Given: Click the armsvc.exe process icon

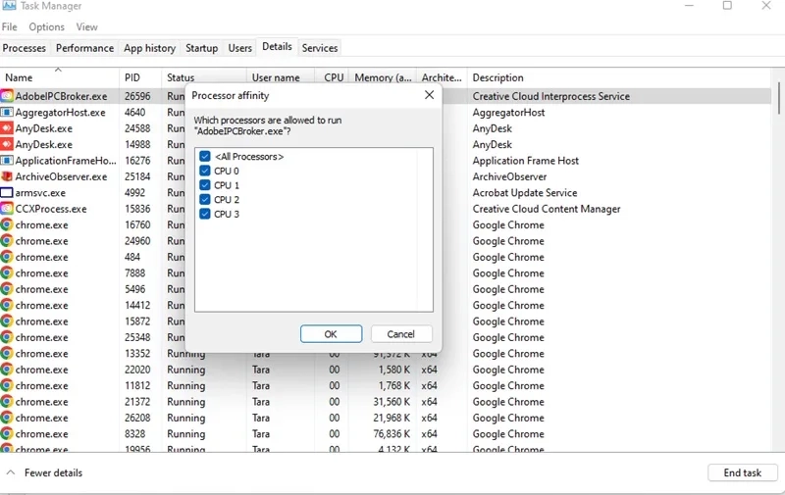Looking at the screenshot, I should pos(7,193).
